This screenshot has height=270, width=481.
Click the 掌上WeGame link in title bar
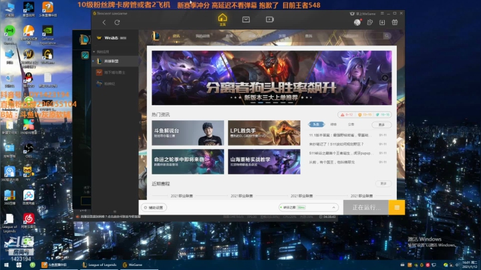pos(363,14)
